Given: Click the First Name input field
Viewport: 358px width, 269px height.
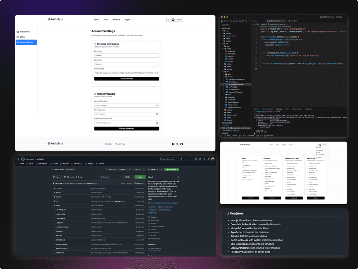Looking at the screenshot, I should tap(127, 55).
